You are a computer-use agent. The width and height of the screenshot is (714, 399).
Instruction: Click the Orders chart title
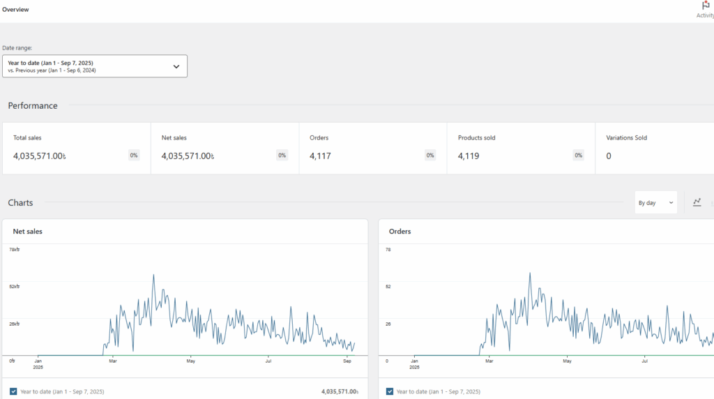coord(400,231)
